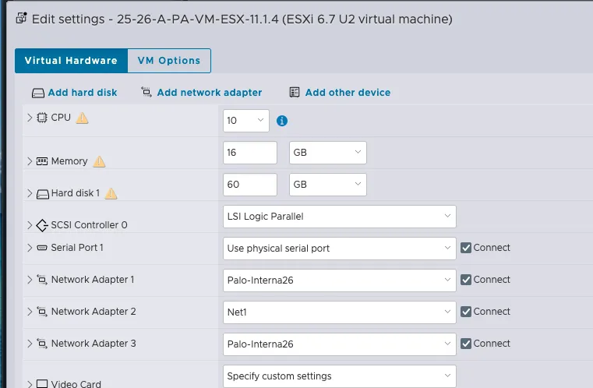The width and height of the screenshot is (593, 388).
Task: Expand the Video Card settings row
Action: pyautogui.click(x=30, y=384)
